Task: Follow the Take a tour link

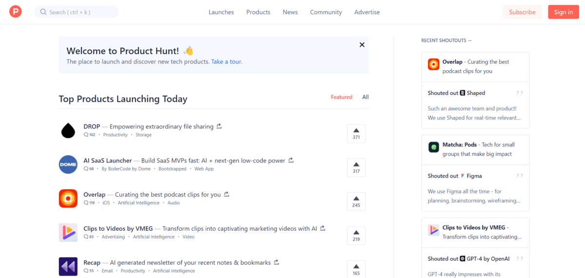Action: coord(227,62)
